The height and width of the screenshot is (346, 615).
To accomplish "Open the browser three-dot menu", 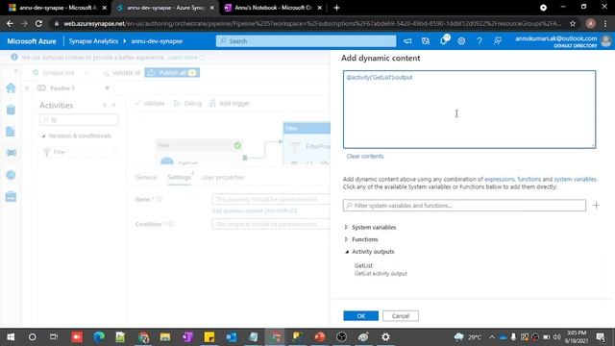I will pyautogui.click(x=606, y=23).
